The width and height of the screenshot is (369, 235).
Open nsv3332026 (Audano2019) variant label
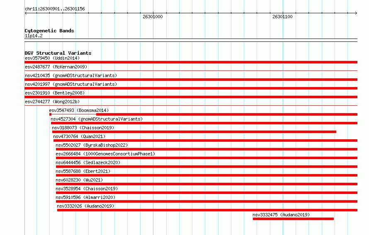tap(86, 206)
